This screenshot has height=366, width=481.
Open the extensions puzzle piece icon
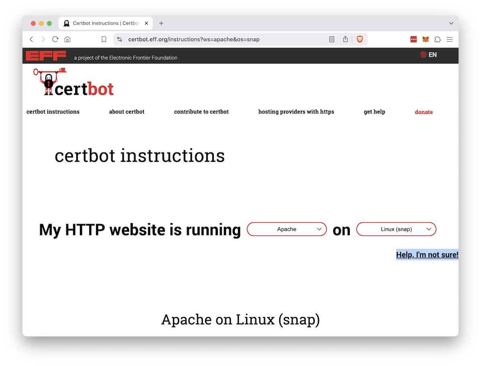pyautogui.click(x=437, y=39)
